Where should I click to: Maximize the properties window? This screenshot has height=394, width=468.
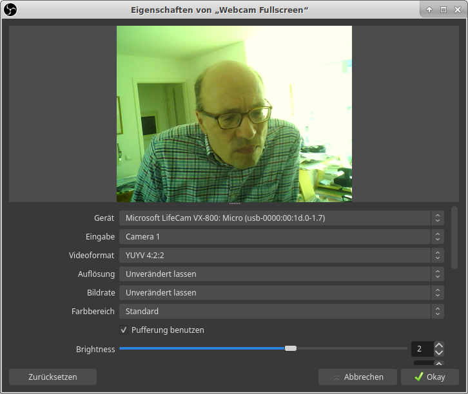pos(444,10)
